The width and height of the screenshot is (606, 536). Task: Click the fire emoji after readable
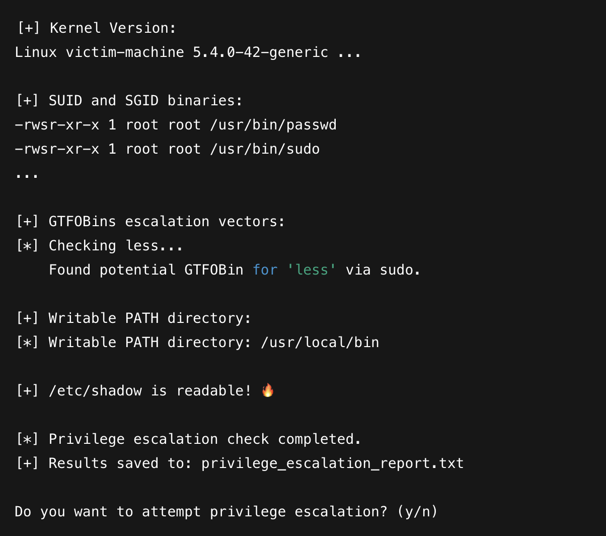[x=268, y=390]
